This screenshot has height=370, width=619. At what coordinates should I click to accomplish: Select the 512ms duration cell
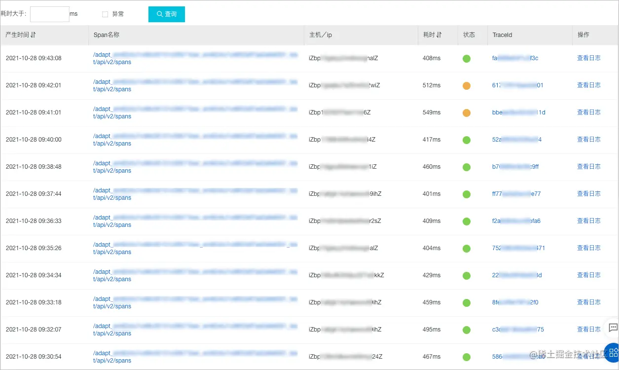pos(432,85)
